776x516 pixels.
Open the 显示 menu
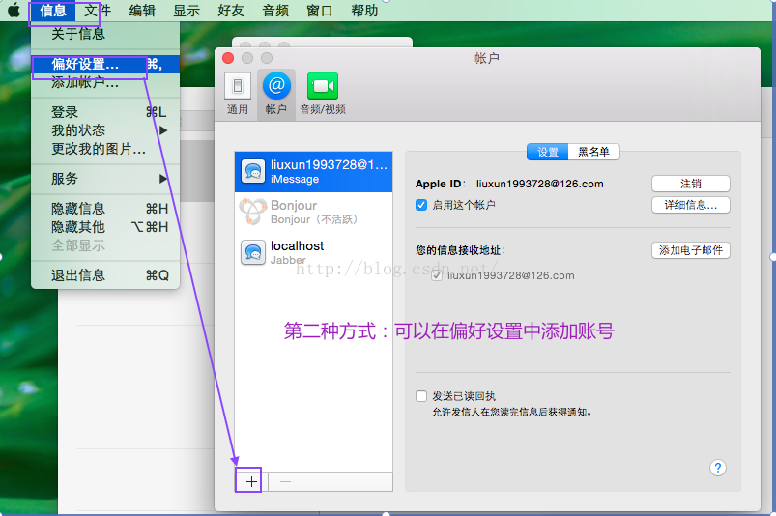[187, 11]
